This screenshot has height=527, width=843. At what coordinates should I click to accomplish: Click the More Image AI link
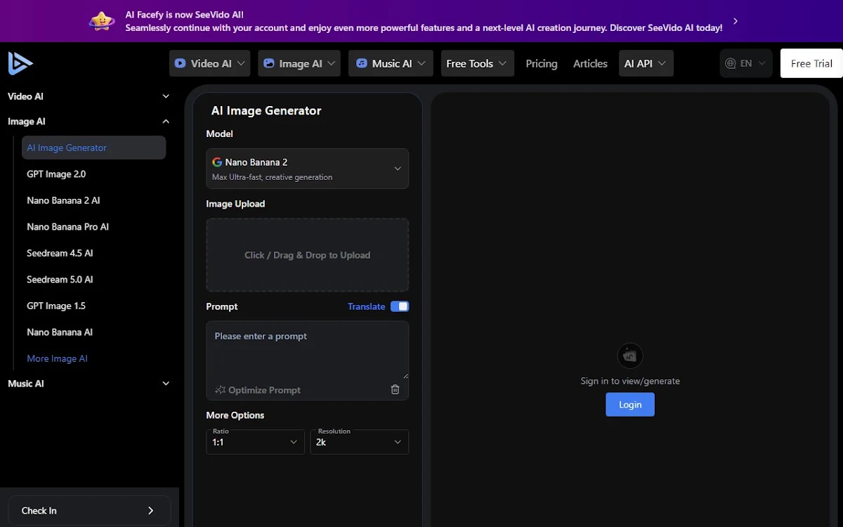click(x=57, y=358)
